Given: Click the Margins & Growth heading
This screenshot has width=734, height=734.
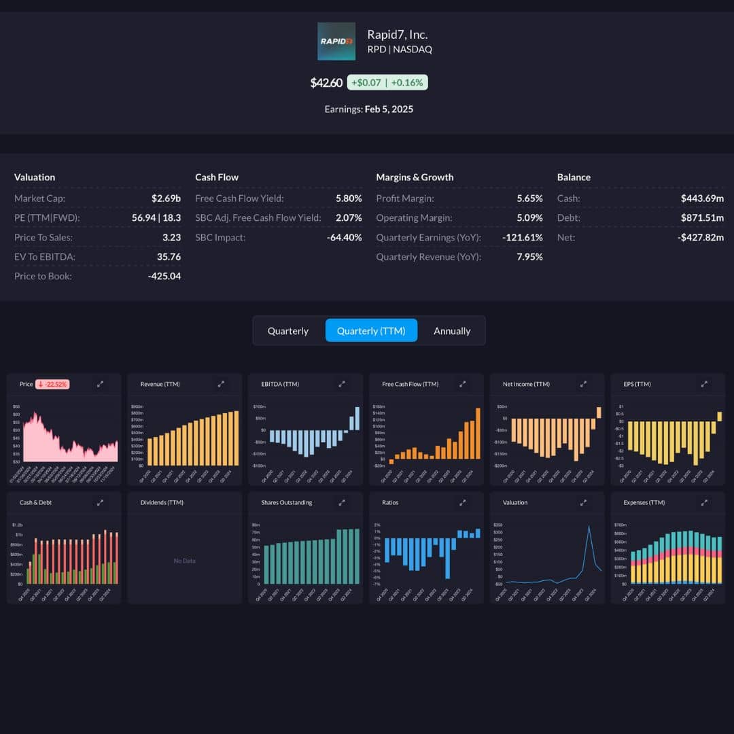Looking at the screenshot, I should point(415,177).
